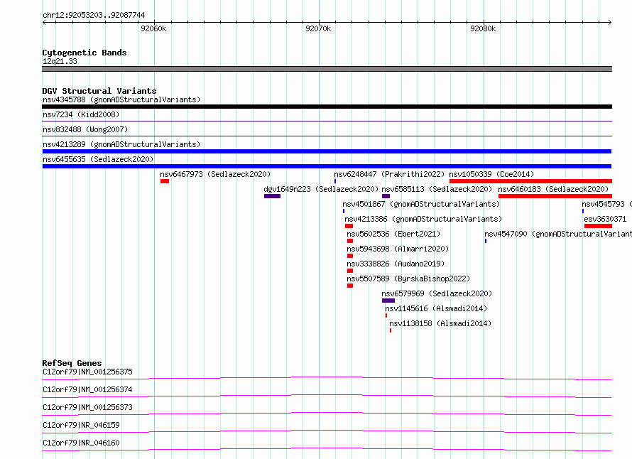Open the nsv5602536 (Ebert2021) label
Screen dimensions: 632x459
[x=393, y=234]
